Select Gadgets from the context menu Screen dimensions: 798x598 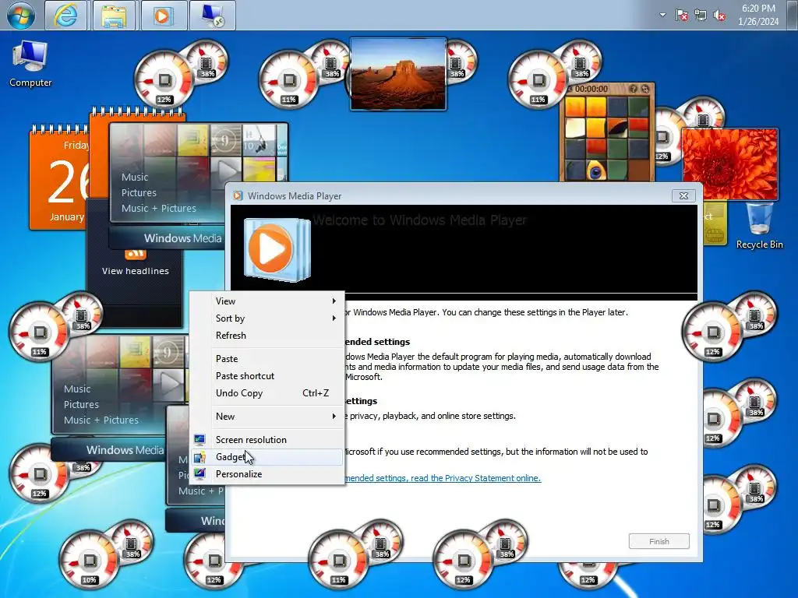267,456
